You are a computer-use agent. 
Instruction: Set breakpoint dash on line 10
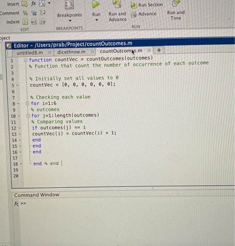click(x=19, y=116)
